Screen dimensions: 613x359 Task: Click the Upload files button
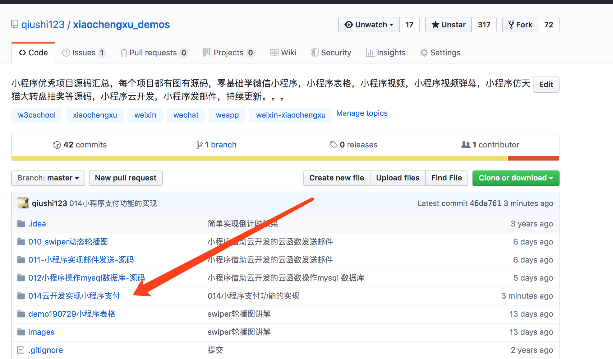398,178
